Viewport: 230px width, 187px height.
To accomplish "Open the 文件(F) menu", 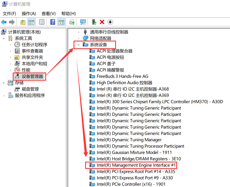I will [9, 14].
